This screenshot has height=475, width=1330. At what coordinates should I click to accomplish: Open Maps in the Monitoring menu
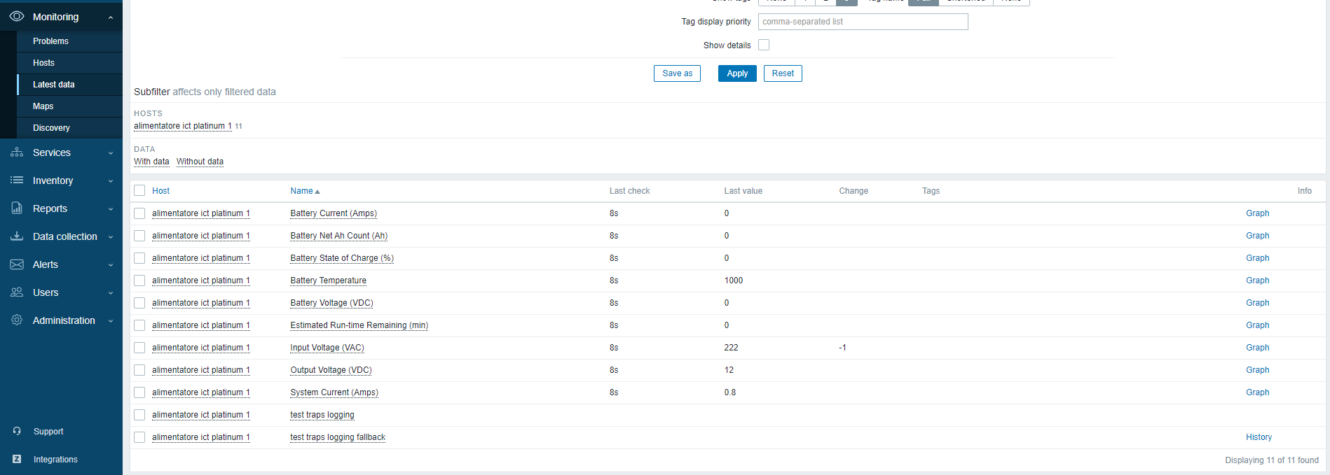pos(69,106)
